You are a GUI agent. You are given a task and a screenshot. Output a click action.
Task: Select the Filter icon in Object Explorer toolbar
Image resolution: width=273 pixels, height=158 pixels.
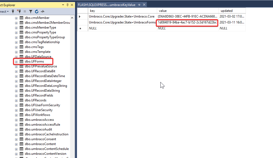pos(31,11)
